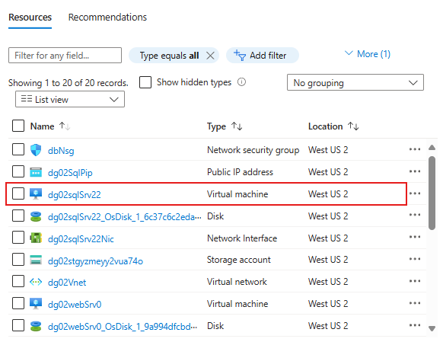The height and width of the screenshot is (342, 443).
Task: Open the No grouping dropdown
Action: 355,82
